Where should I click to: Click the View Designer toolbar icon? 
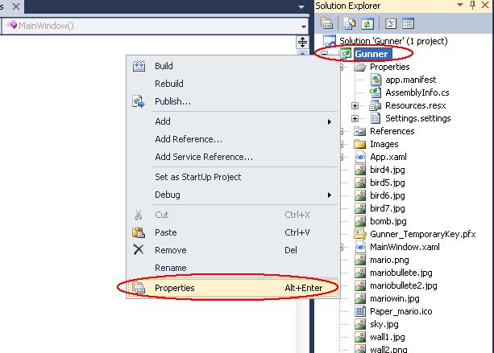coord(409,23)
